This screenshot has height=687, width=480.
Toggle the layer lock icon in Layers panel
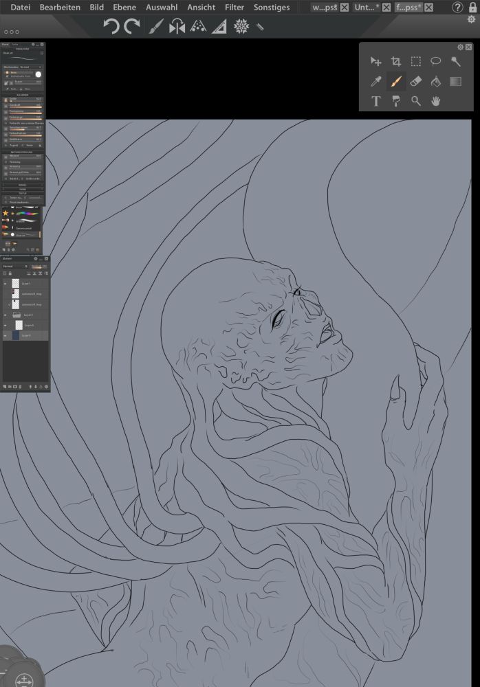(10, 273)
